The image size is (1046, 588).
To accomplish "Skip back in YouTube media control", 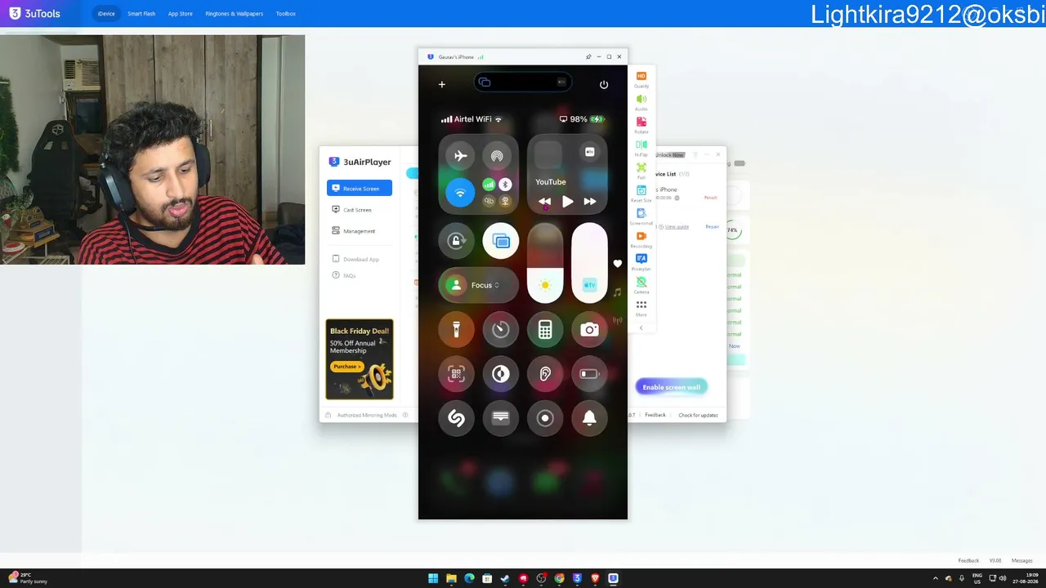I will tap(545, 202).
